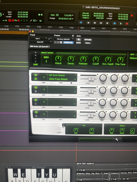Click part D preset left-right arrows
137x182 pixels.
click(74, 116)
